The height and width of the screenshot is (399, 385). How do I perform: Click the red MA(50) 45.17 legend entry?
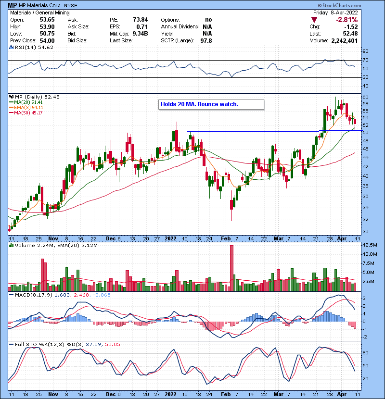26,112
